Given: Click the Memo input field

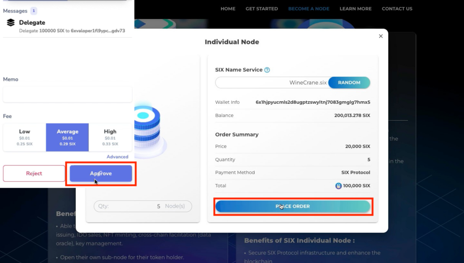Looking at the screenshot, I should (67, 94).
